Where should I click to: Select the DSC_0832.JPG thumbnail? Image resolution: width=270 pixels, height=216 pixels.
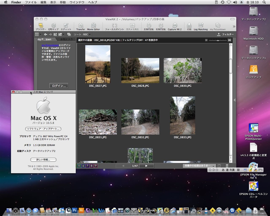point(140,122)
